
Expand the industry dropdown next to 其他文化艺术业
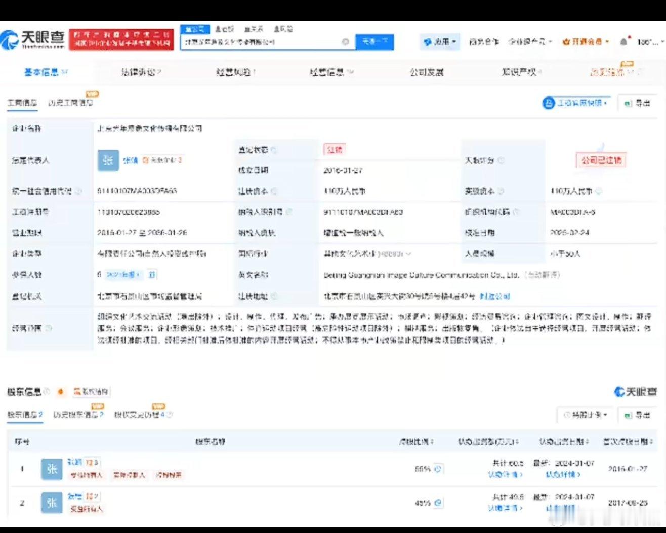(408, 254)
